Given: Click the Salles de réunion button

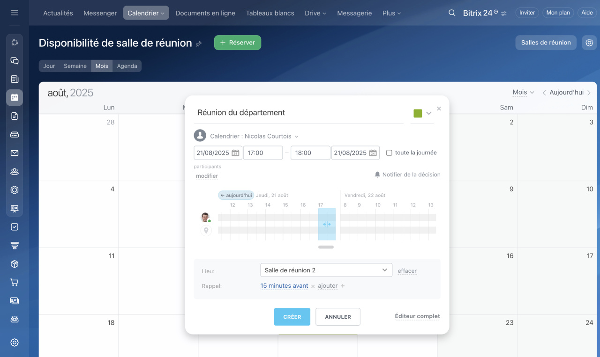Looking at the screenshot, I should coord(546,43).
